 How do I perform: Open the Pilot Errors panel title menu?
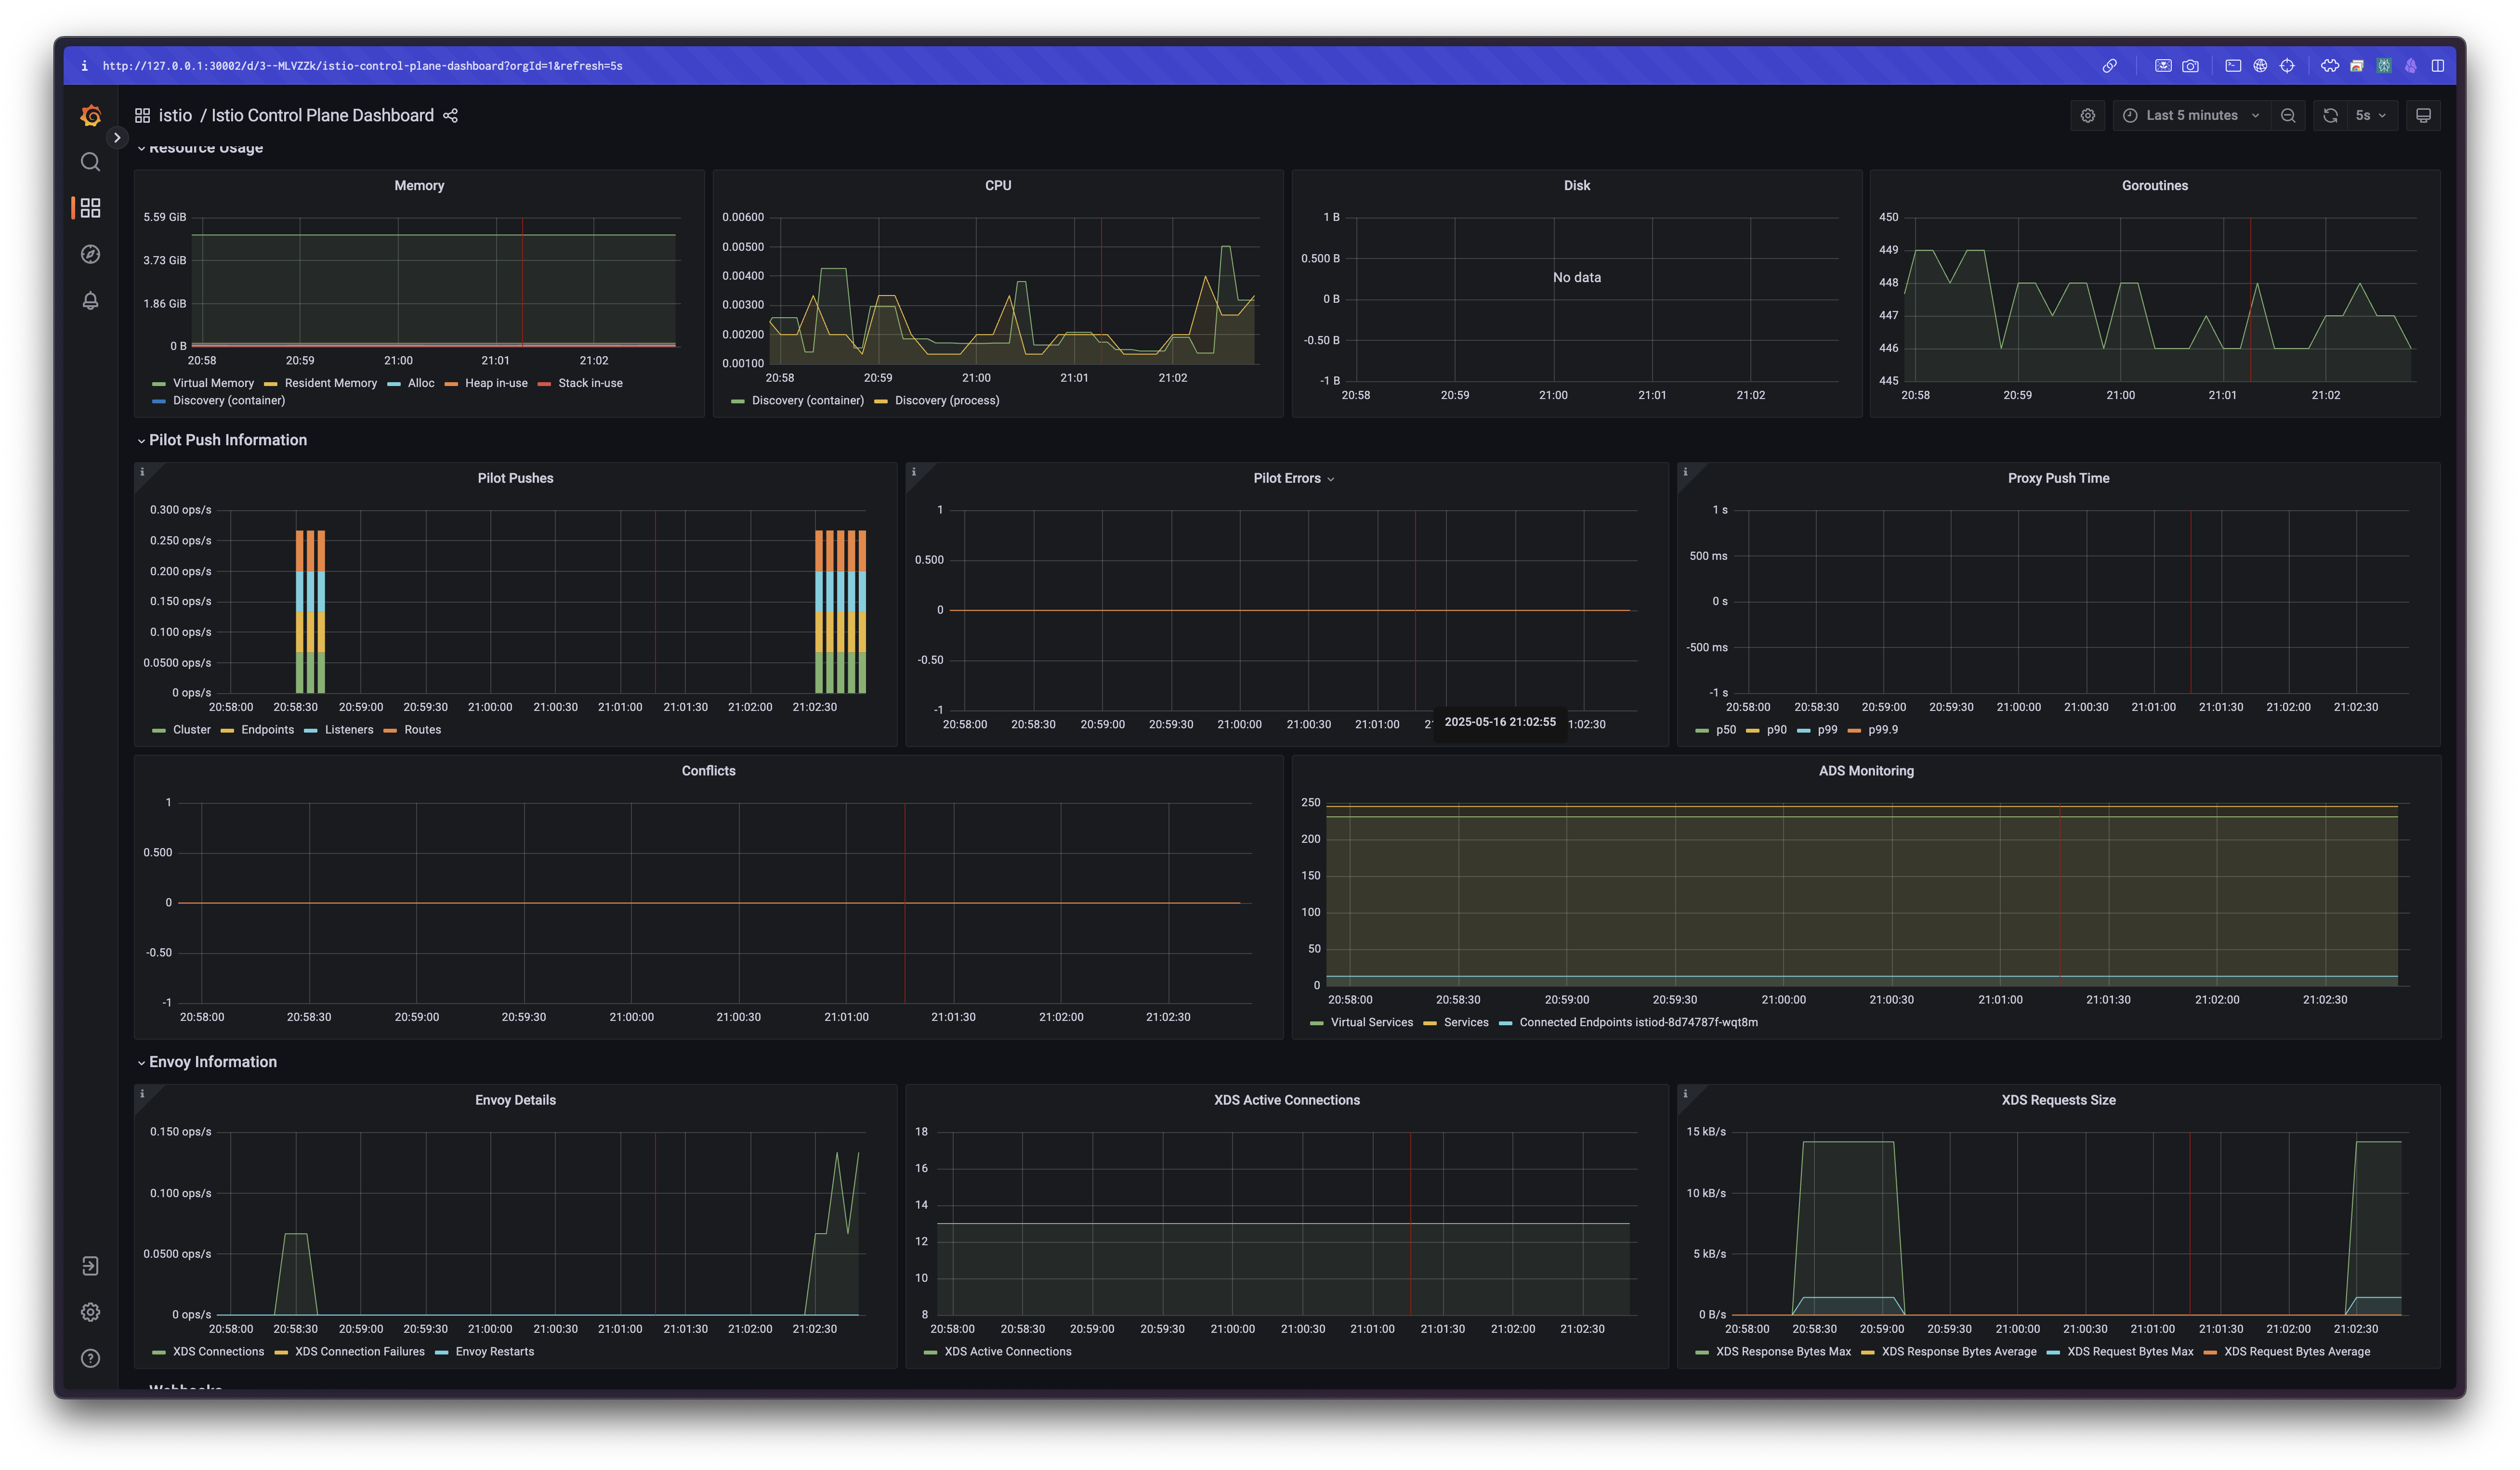pos(1293,478)
